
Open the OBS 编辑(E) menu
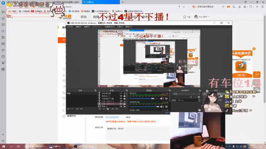[x=79, y=26]
